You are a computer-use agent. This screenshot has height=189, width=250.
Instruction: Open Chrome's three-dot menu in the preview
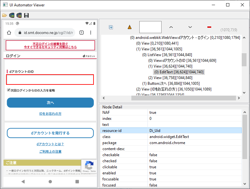pos(91,33)
